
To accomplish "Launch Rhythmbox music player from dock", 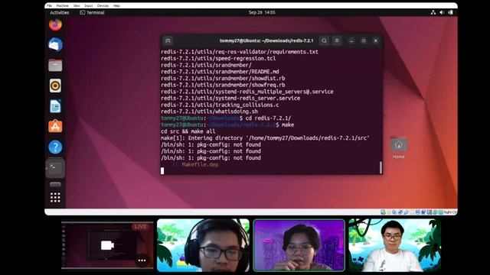I will click(55, 86).
